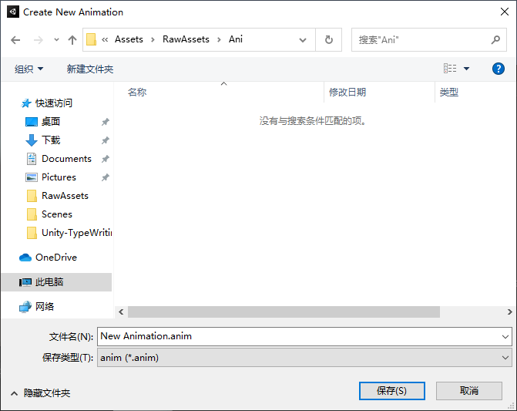Click the pin icon next to Documents
The image size is (517, 411).
[x=106, y=159]
